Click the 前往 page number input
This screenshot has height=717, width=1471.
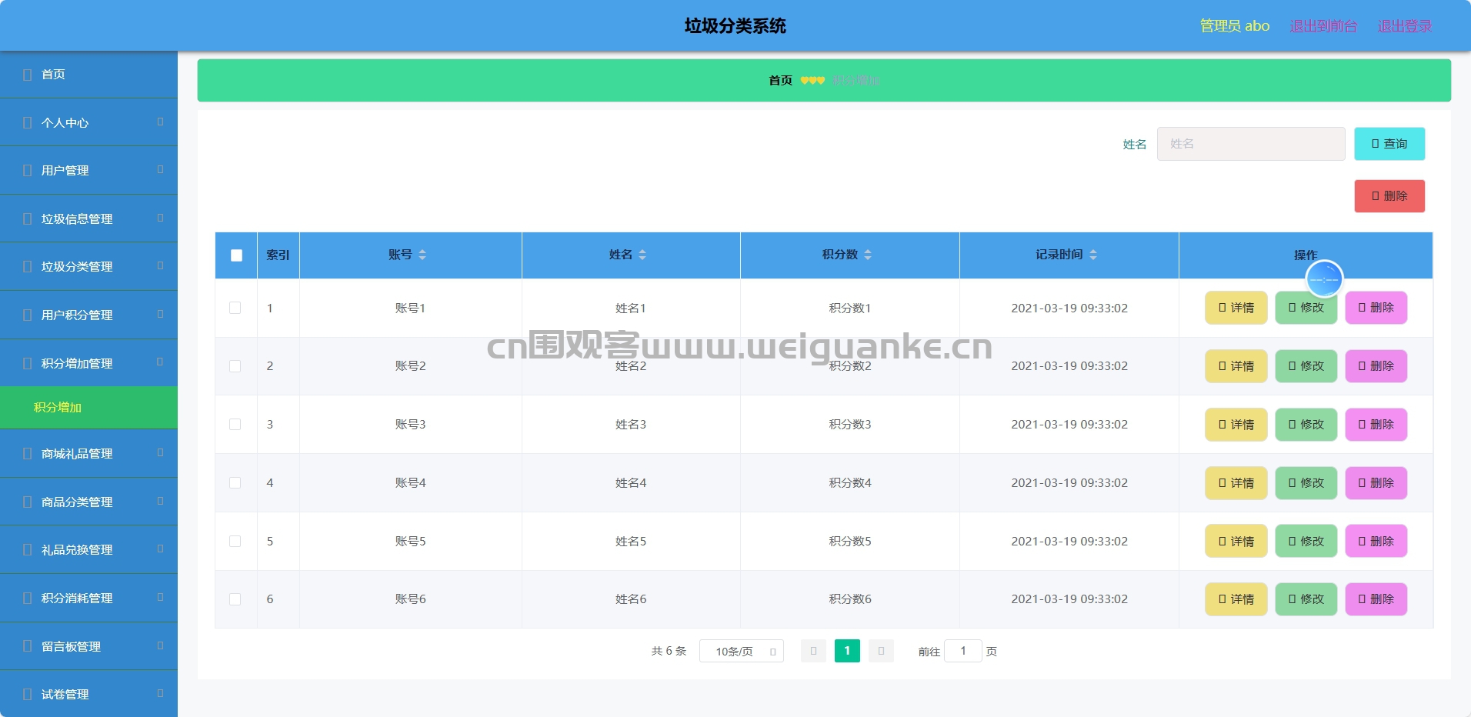(x=963, y=651)
